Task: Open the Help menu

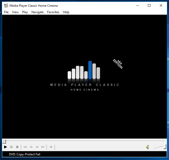Action: pos(66,12)
